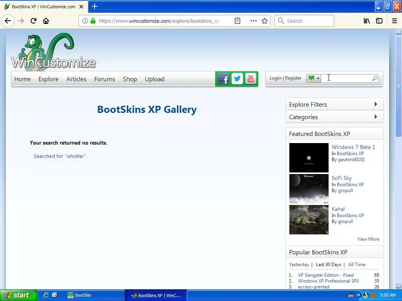Open gropull author link under SciFi Sky
Screen dimensions: 402x301
tap(345, 191)
